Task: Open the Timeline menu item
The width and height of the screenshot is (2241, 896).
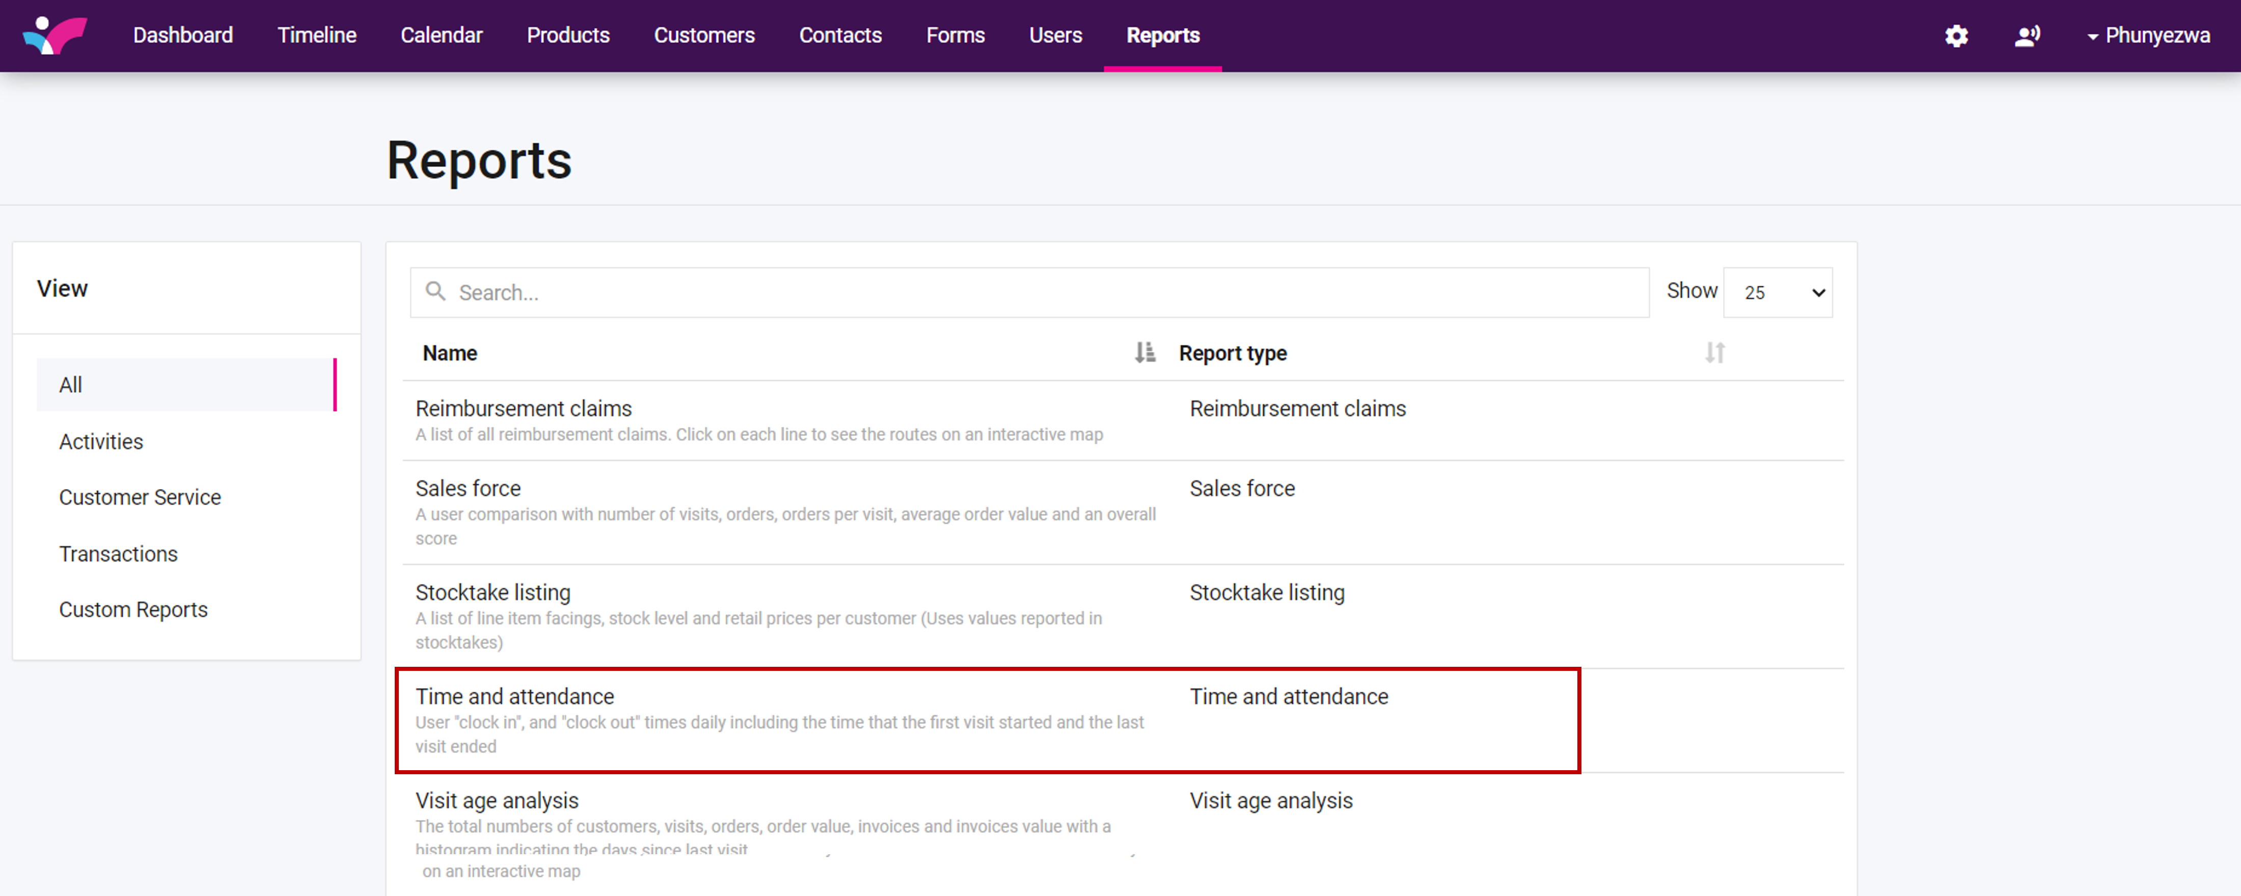Action: 317,36
